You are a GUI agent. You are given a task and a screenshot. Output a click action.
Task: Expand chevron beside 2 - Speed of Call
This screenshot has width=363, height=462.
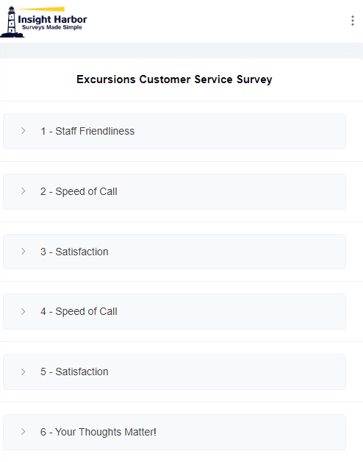pyautogui.click(x=24, y=191)
